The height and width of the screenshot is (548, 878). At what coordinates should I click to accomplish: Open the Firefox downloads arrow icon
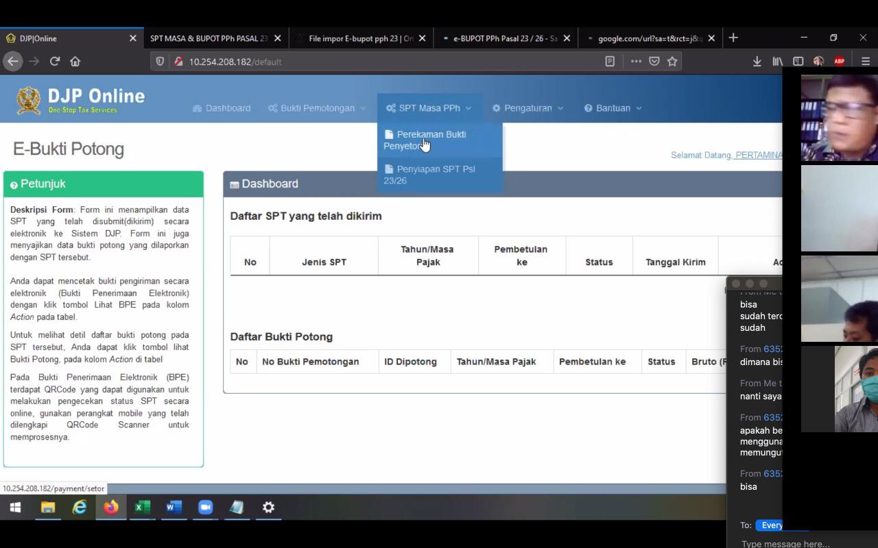tap(757, 61)
